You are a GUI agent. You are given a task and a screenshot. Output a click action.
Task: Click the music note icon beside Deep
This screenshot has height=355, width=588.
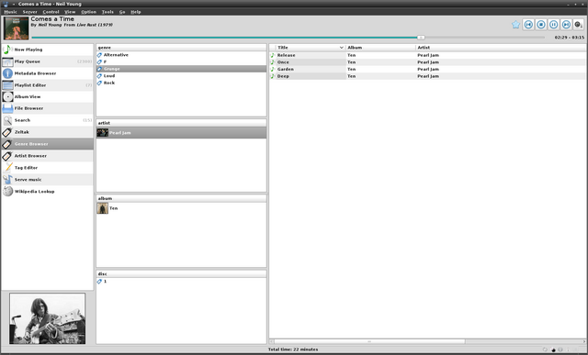(x=273, y=76)
